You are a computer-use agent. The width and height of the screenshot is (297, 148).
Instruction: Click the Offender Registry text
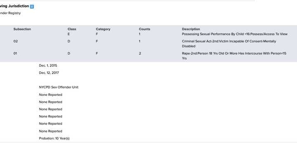(10, 13)
